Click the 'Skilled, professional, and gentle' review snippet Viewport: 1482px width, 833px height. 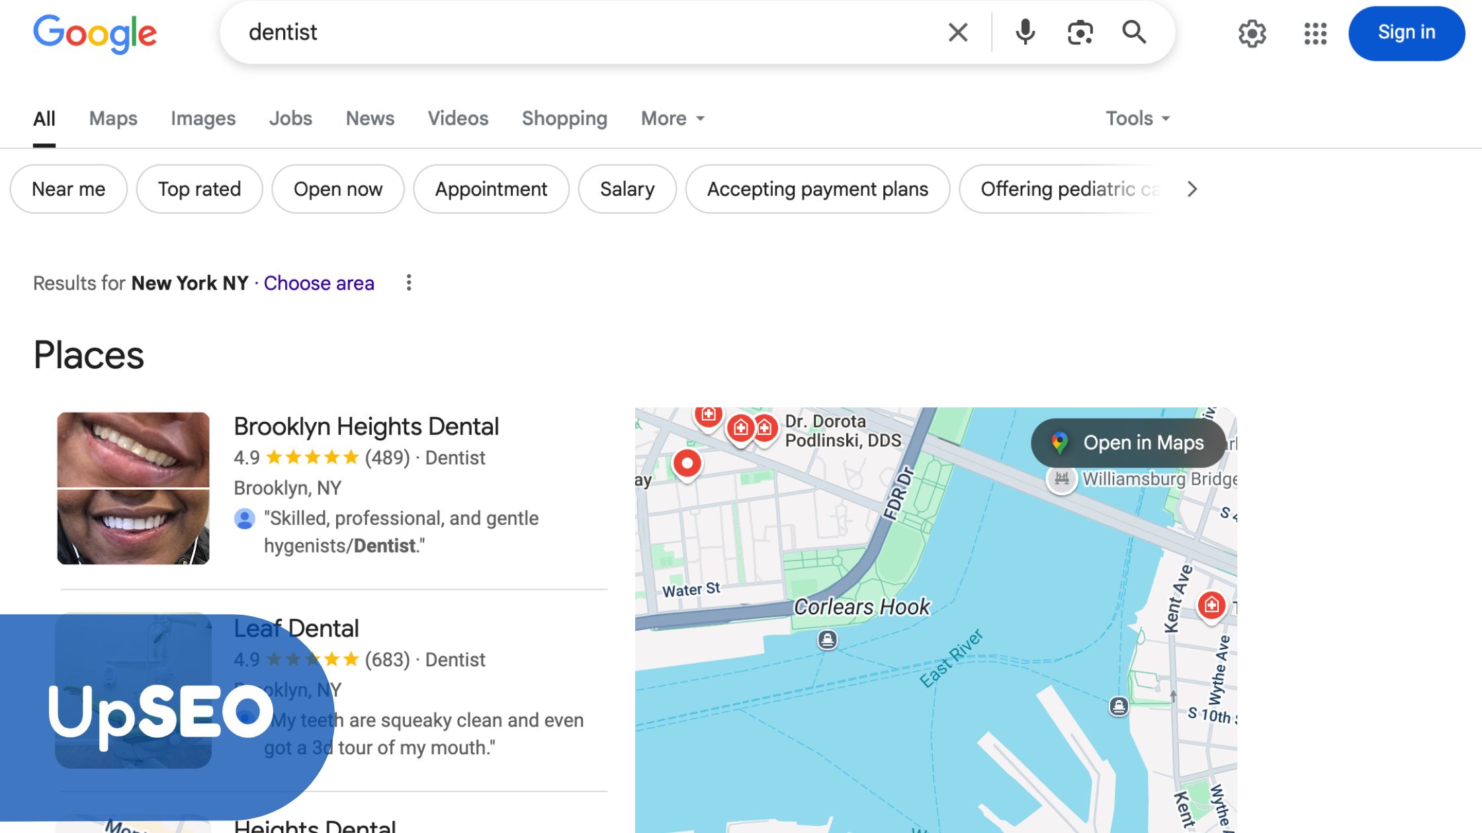click(401, 532)
